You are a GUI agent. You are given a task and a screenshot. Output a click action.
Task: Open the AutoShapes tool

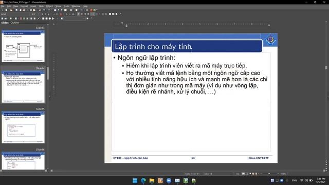pyautogui.click(x=52, y=18)
